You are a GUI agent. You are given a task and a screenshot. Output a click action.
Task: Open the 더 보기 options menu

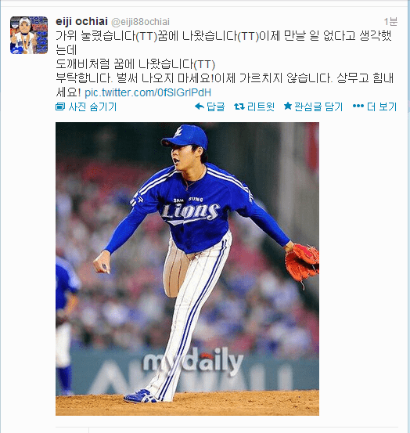[382, 106]
